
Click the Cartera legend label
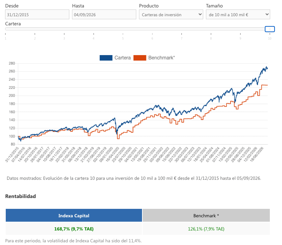tap(122, 58)
